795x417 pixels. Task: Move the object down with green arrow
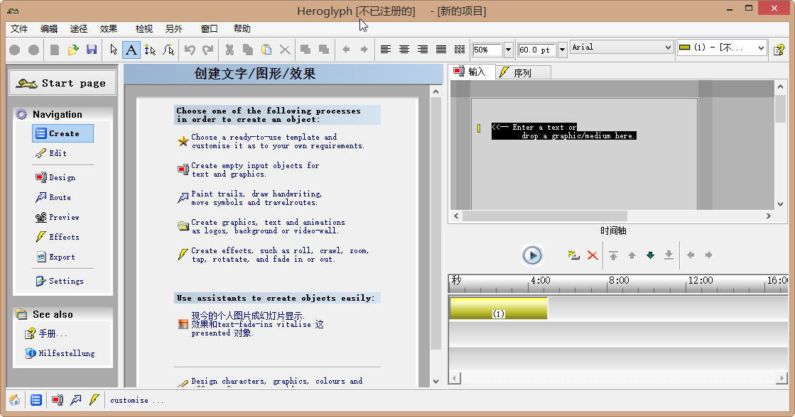(x=650, y=255)
